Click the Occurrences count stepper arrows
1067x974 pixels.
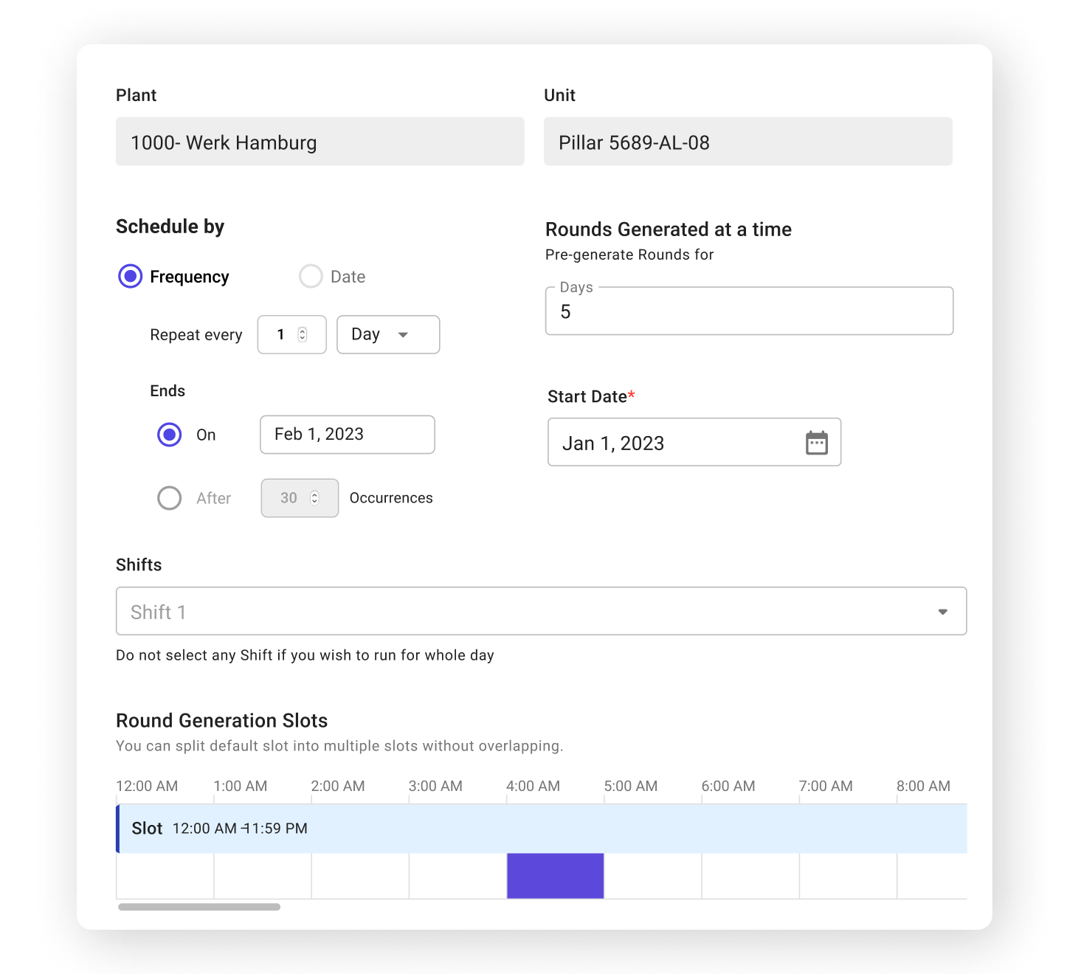click(x=314, y=498)
